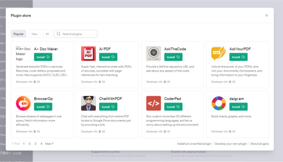Click the A+ Doc Maker logo image
This screenshot has width=283, height=162.
tap(23, 53)
